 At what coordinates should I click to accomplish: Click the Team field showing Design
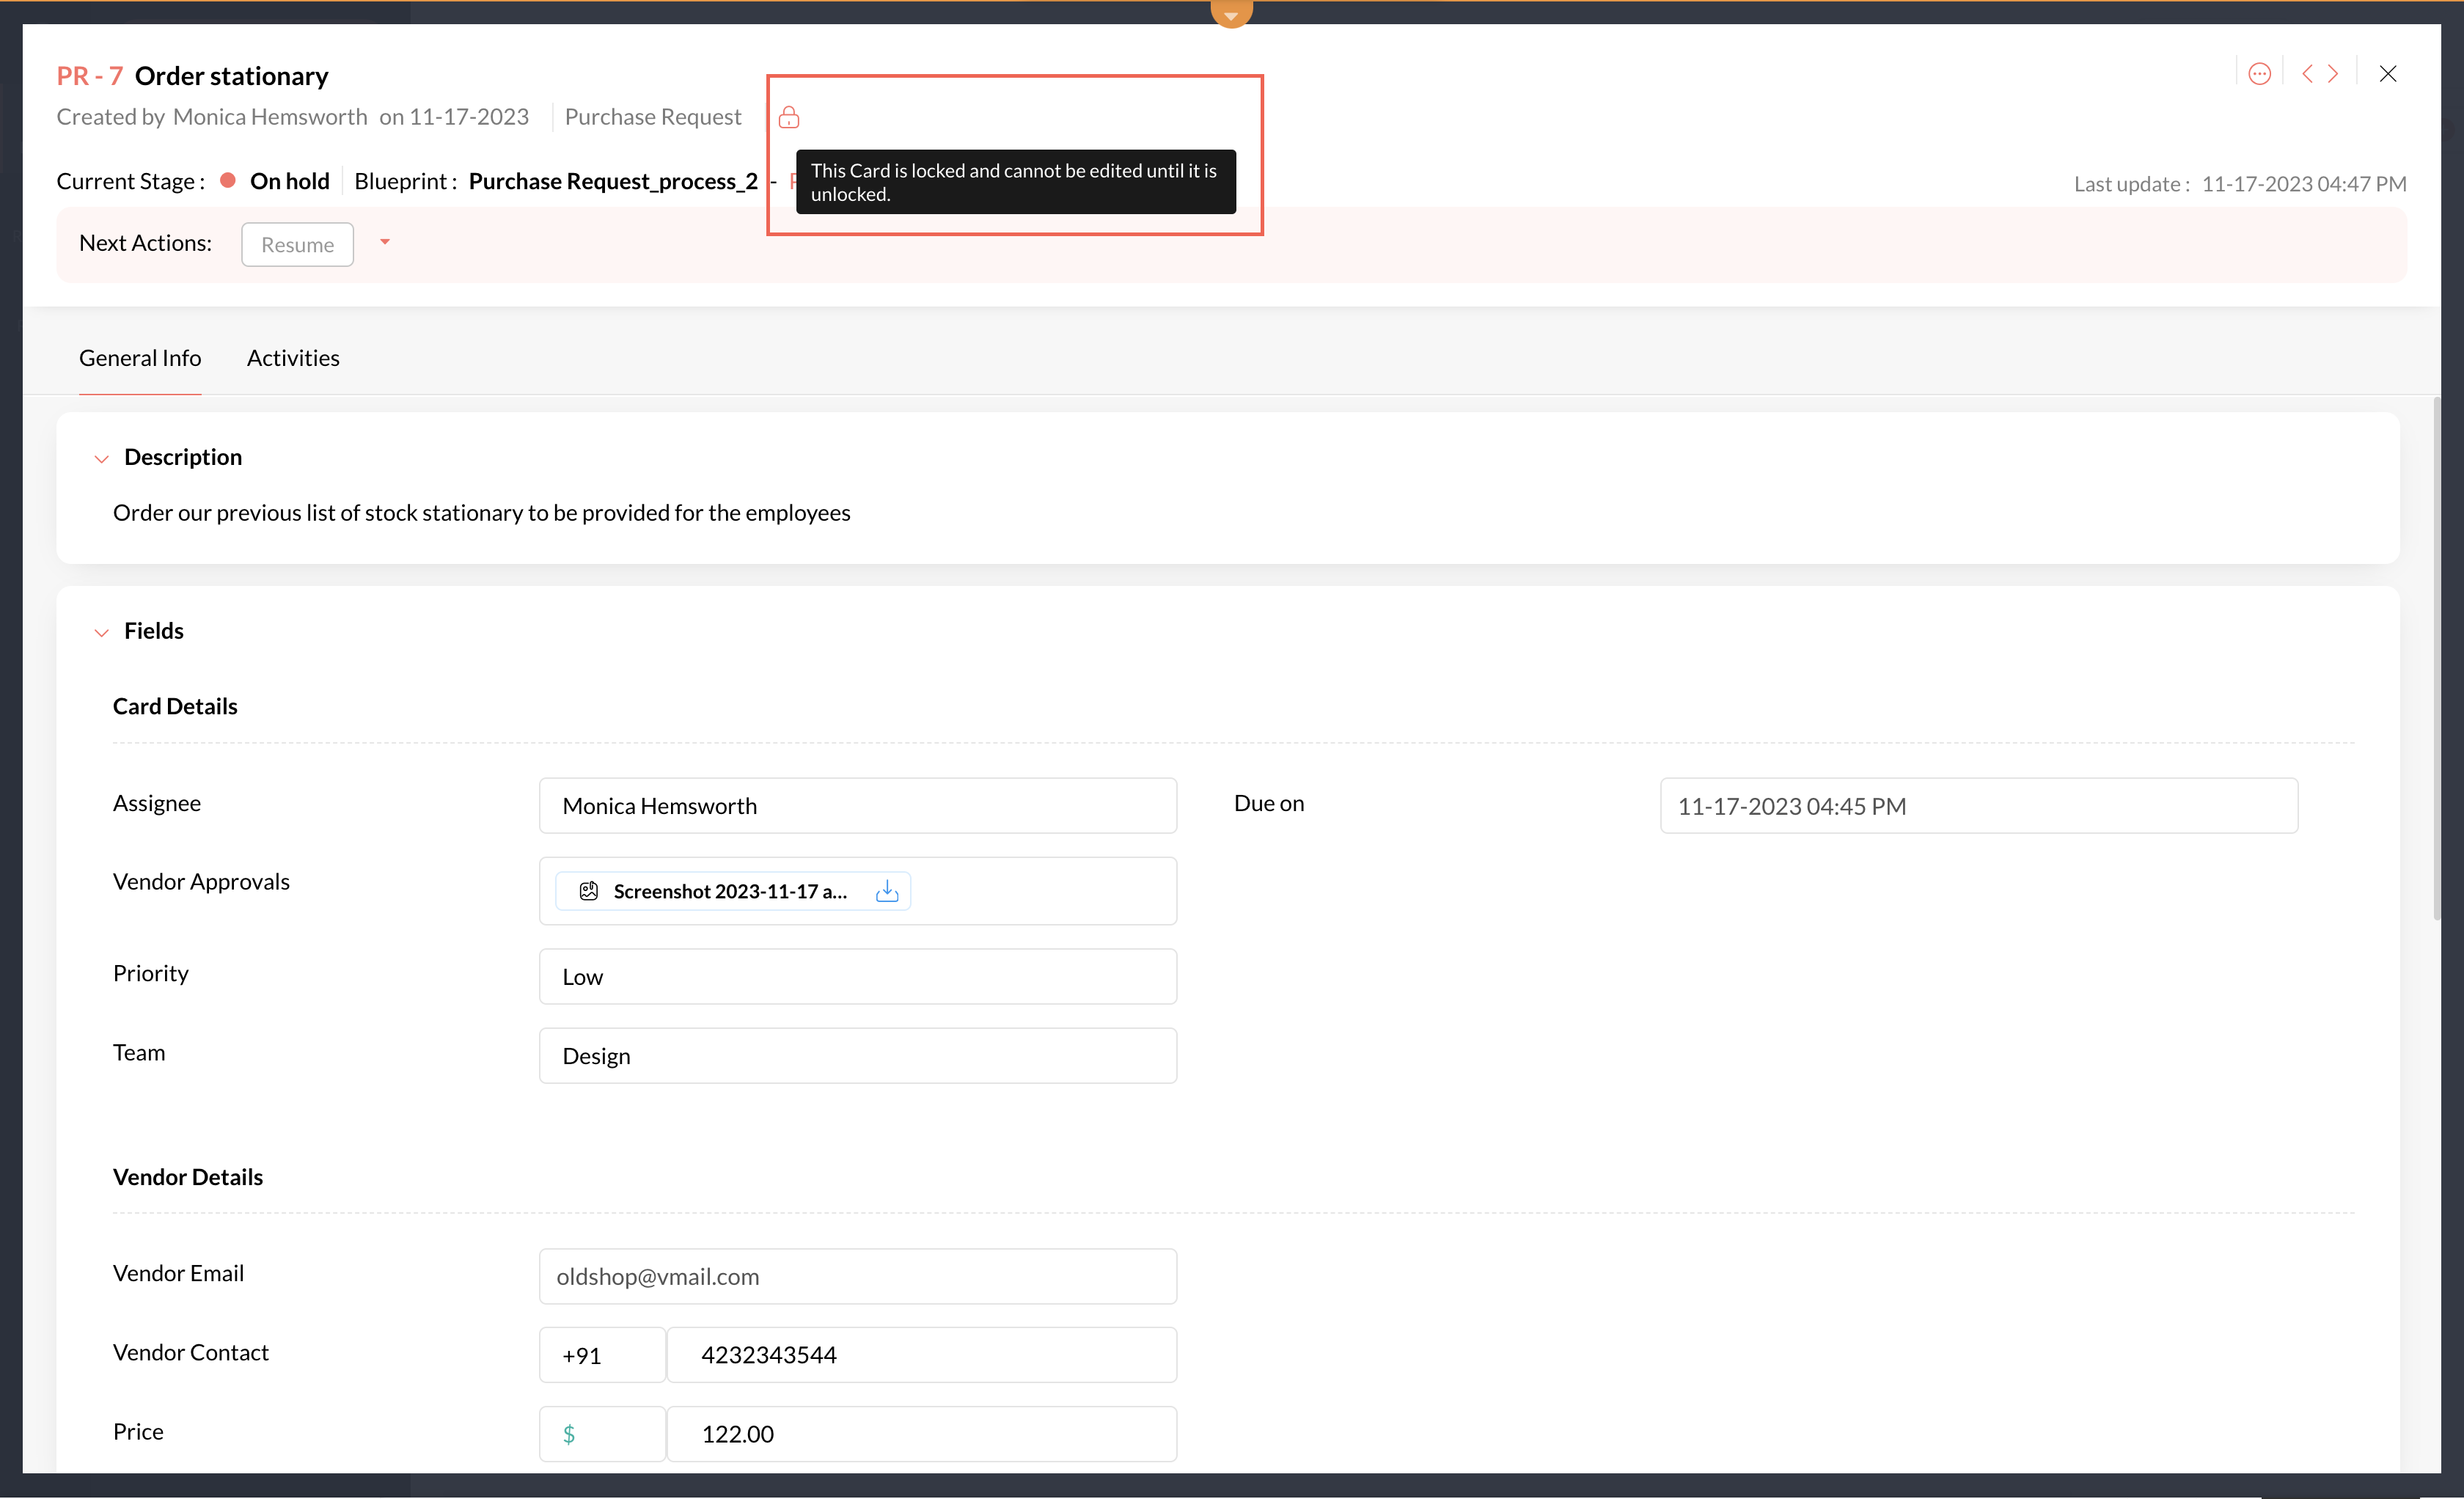click(x=857, y=1056)
